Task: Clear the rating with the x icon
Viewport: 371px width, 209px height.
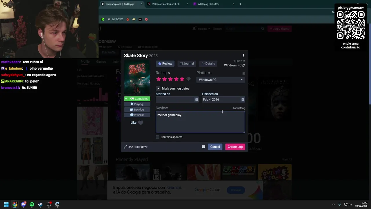Action: point(169,73)
